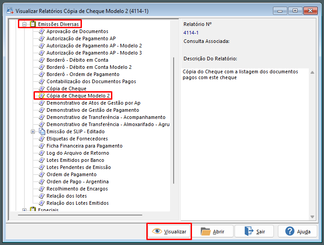Select Borderô - Ordem de Pagamento report
The width and height of the screenshot is (324, 245).
click(83, 74)
